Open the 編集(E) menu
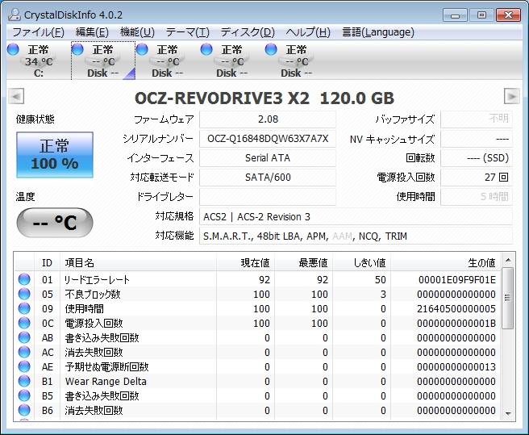 coord(92,32)
